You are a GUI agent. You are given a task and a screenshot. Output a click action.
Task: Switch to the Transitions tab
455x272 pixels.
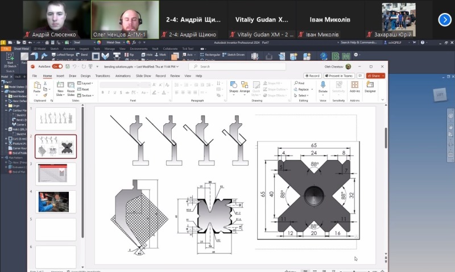click(x=103, y=76)
